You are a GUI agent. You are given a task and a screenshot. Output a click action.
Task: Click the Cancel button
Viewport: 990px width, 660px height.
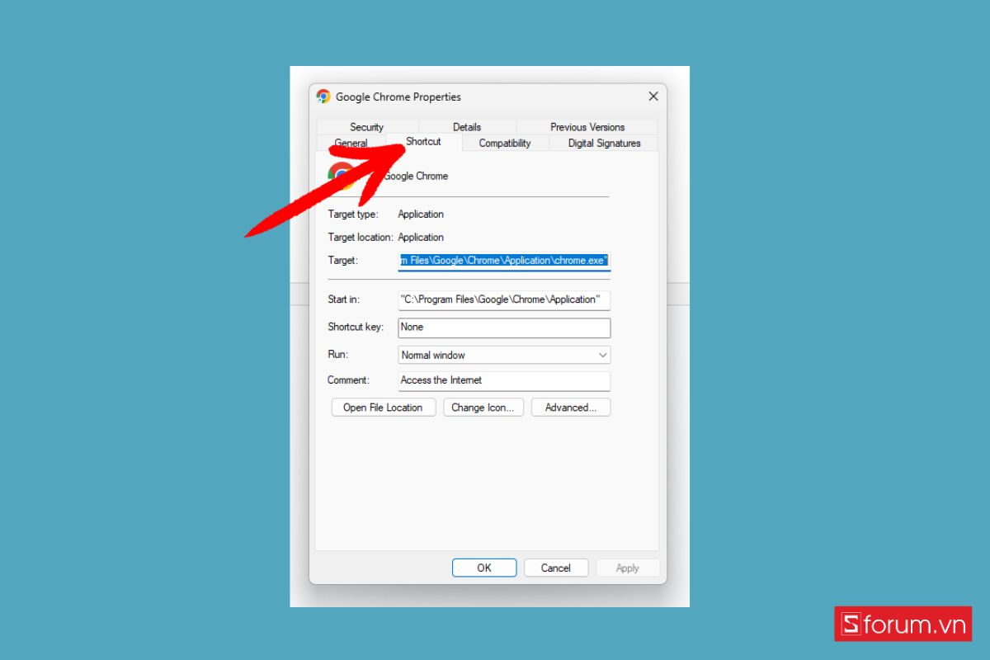pyautogui.click(x=556, y=568)
